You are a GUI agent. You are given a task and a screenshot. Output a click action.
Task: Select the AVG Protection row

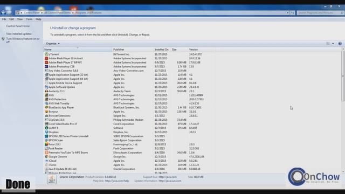tap(129, 99)
